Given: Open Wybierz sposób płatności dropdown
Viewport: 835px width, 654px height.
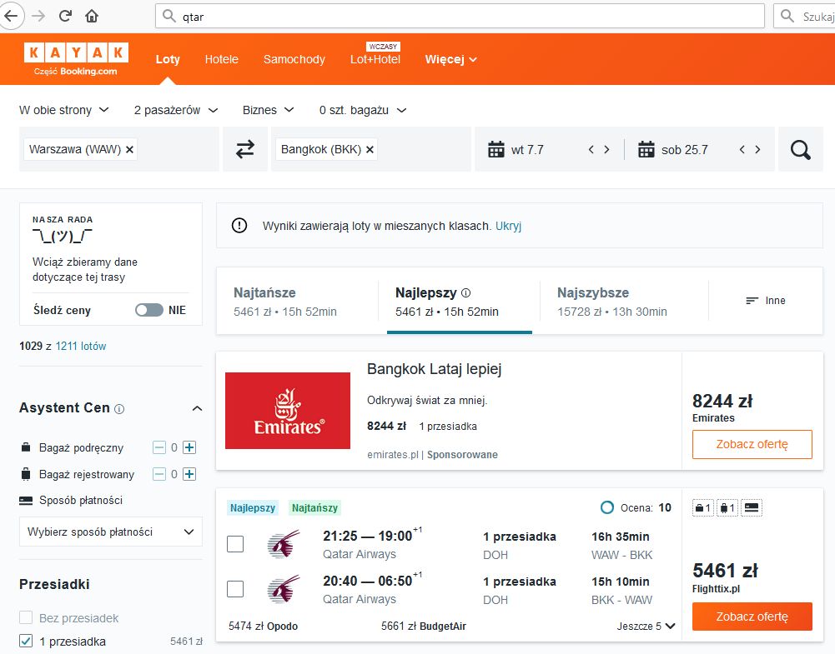Looking at the screenshot, I should (111, 532).
